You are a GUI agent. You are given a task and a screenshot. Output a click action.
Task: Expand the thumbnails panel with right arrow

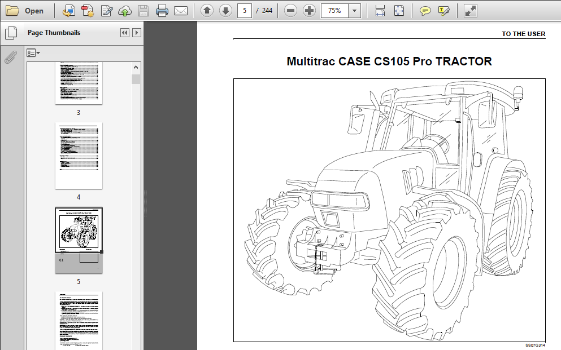[136, 33]
